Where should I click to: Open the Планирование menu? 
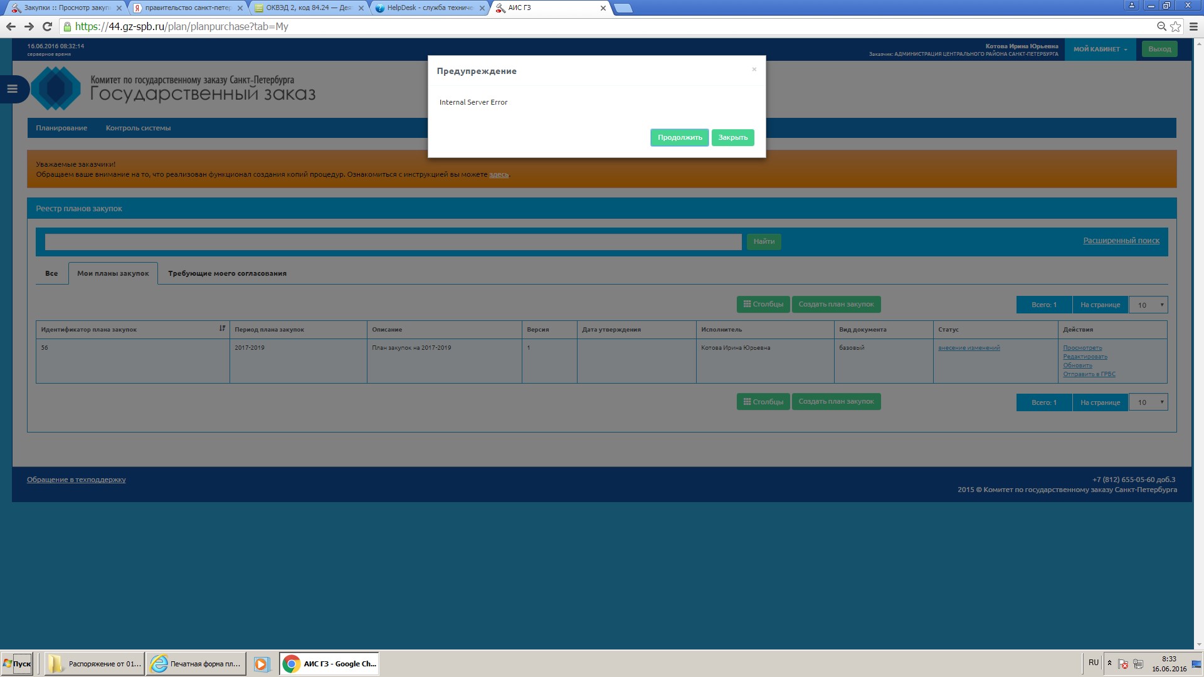coord(61,128)
